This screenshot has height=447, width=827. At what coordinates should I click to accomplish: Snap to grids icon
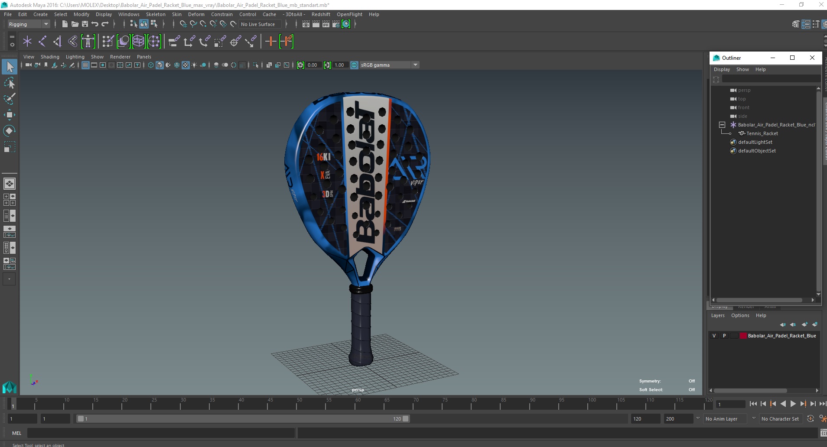pyautogui.click(x=183, y=24)
